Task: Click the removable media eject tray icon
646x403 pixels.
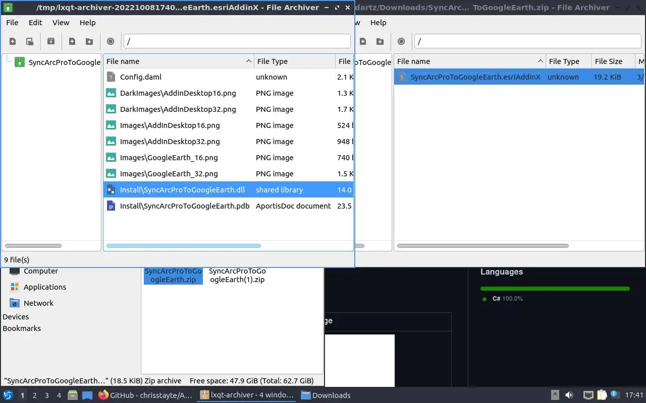Action: click(555, 395)
